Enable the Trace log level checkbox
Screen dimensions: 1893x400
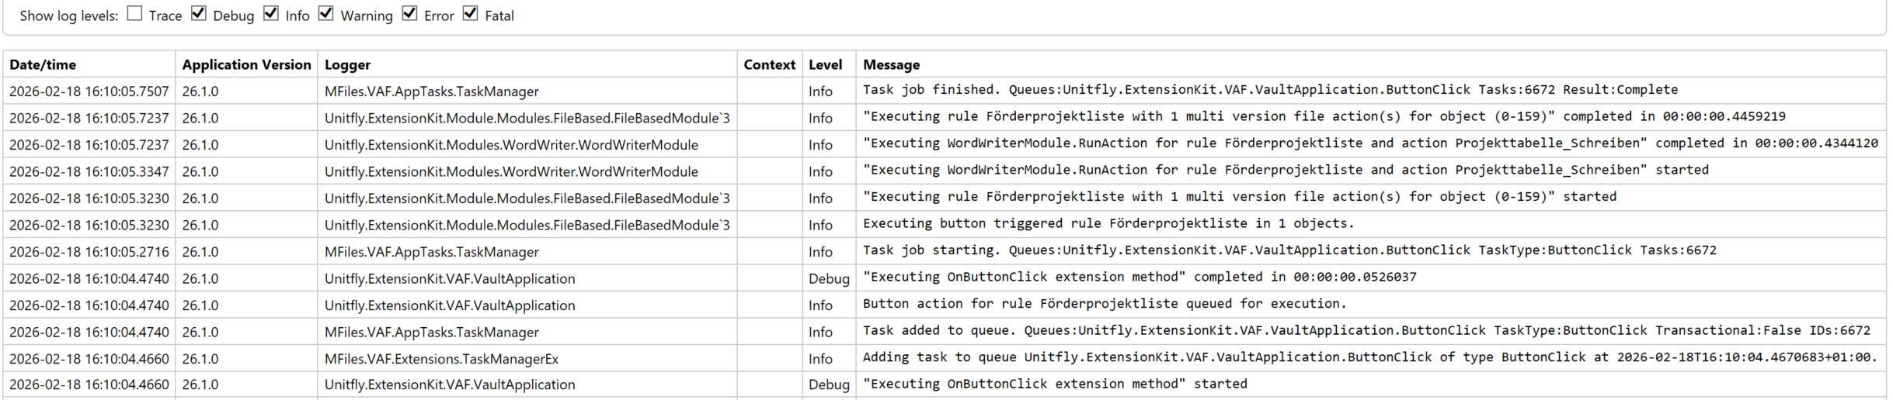point(135,14)
